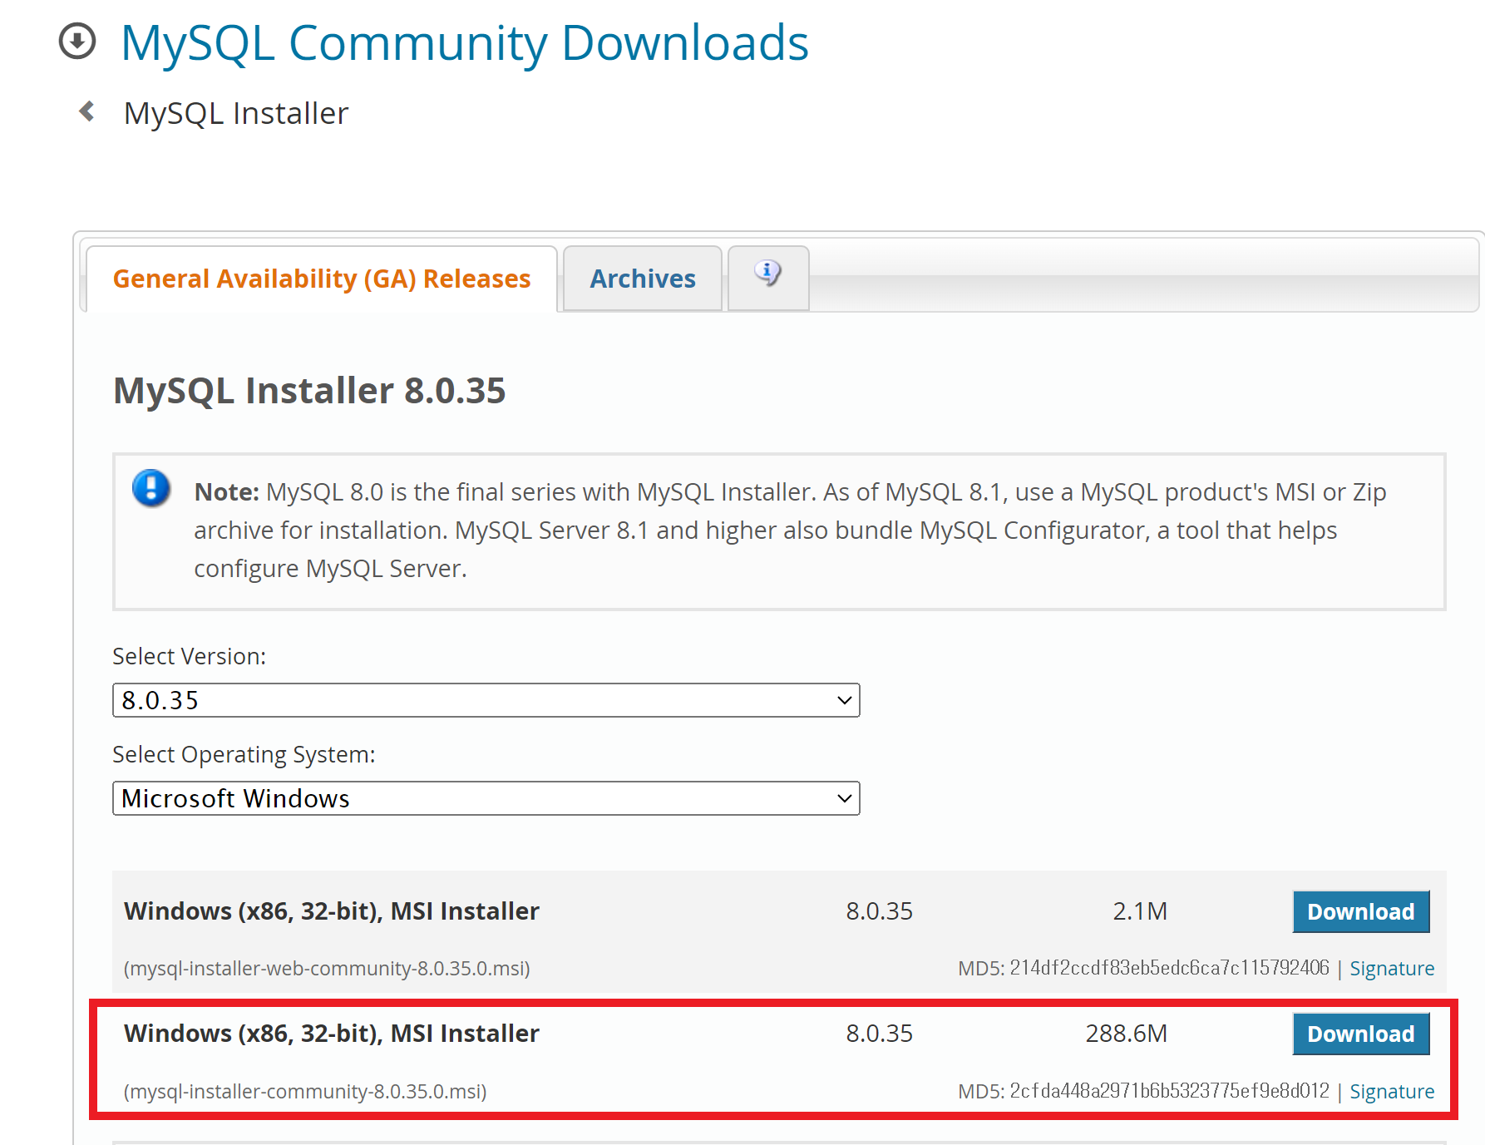Click the 2.1M file size value
Screen dimensions: 1485x1145
pyautogui.click(x=1140, y=911)
